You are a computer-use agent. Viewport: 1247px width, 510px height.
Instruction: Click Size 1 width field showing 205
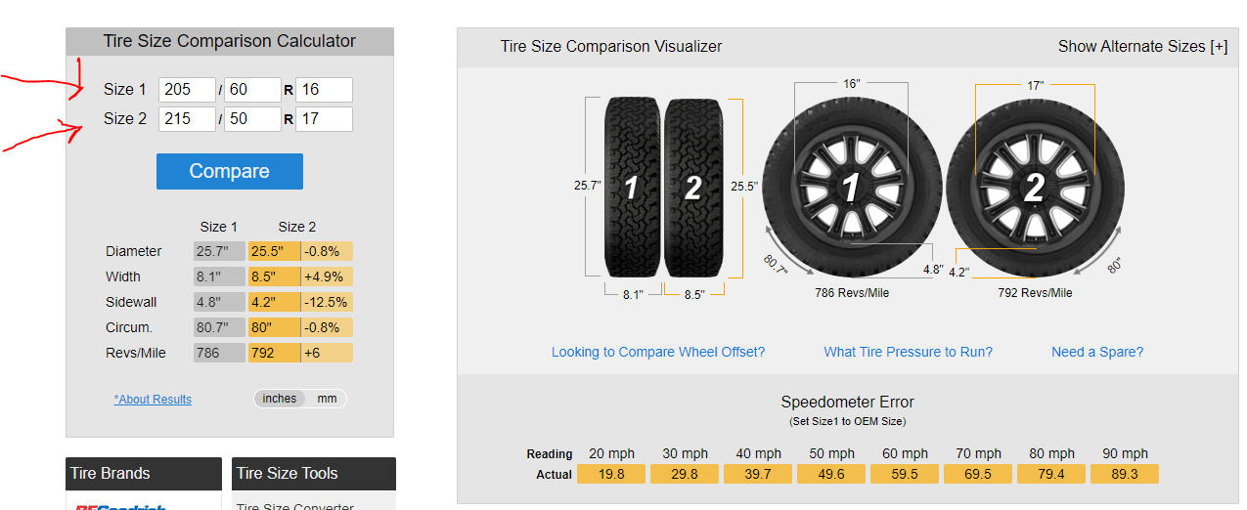pyautogui.click(x=187, y=90)
